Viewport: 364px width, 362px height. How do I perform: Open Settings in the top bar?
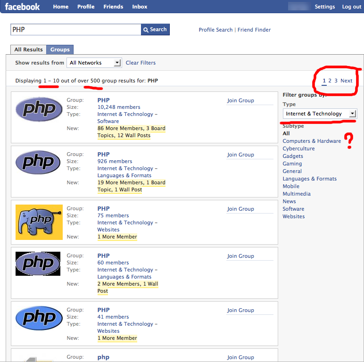point(325,7)
